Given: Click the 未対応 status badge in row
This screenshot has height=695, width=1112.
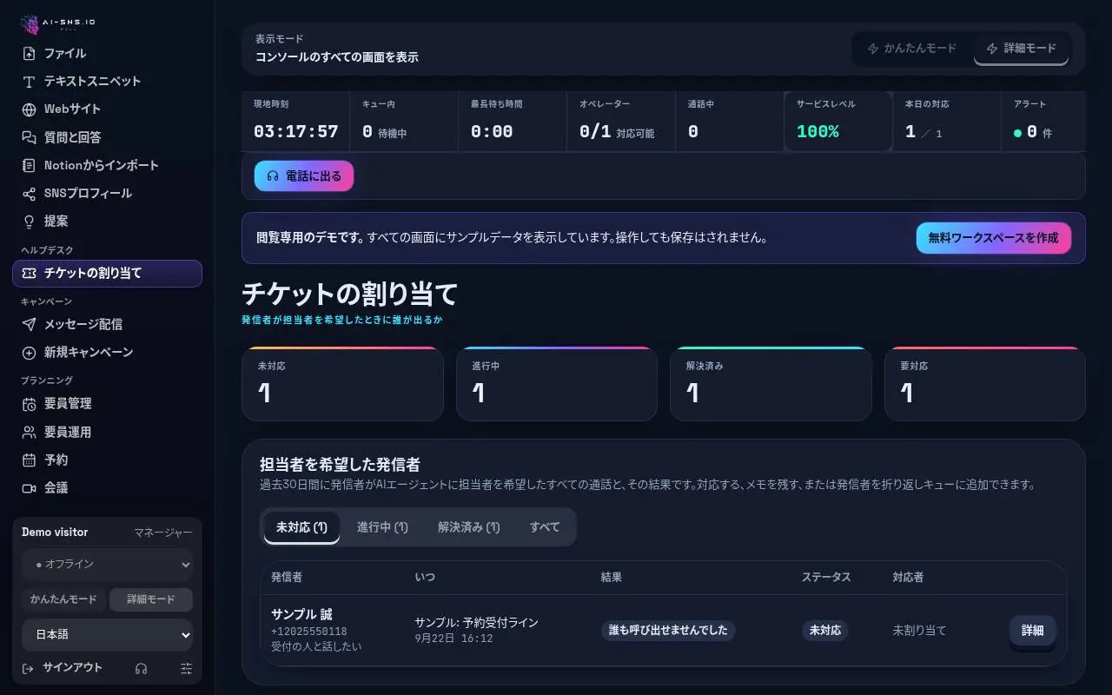Looking at the screenshot, I should 825,631.
